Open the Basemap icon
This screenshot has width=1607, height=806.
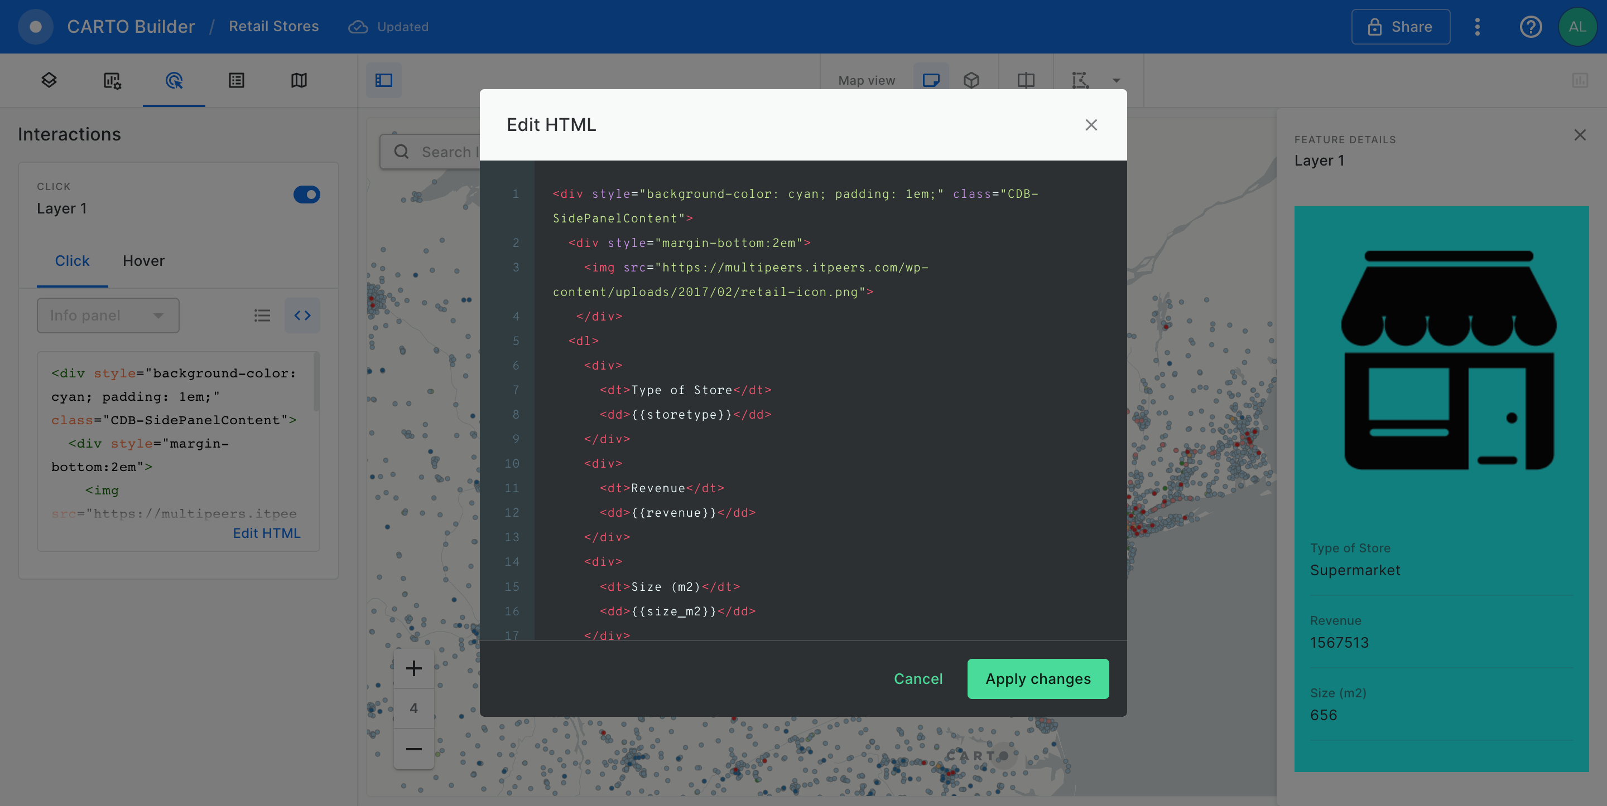[x=299, y=80]
